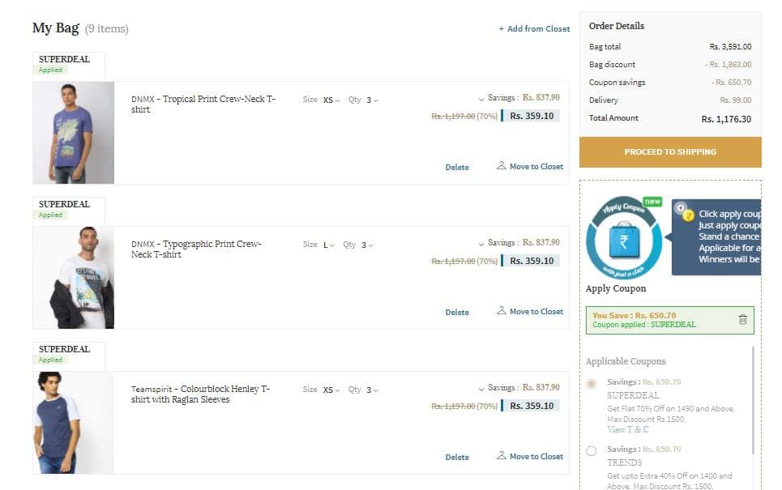Click hanger icon beside Tropical Print T-shirt
The image size is (782, 490).
[502, 165]
